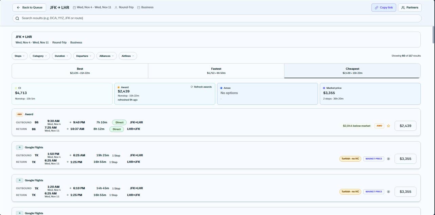Expand the Departure filter
The height and width of the screenshot is (215, 435).
[x=84, y=56]
